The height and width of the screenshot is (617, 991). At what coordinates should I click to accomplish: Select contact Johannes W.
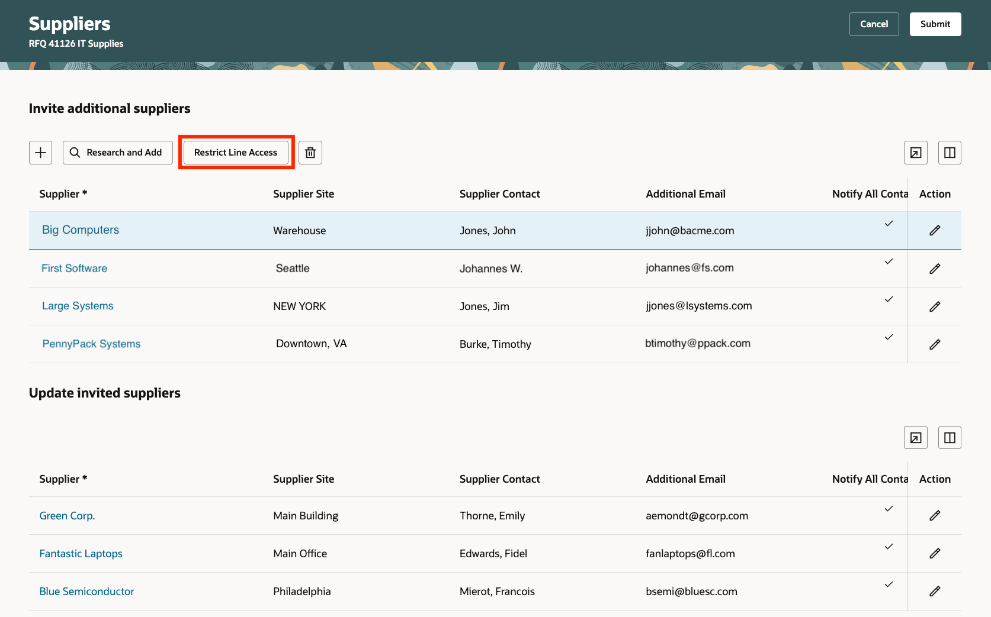491,269
